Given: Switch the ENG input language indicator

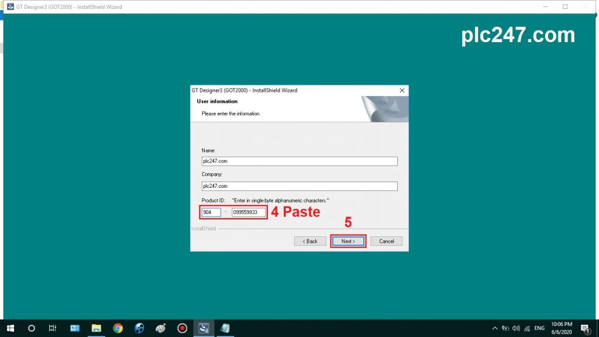Looking at the screenshot, I should coord(539,328).
